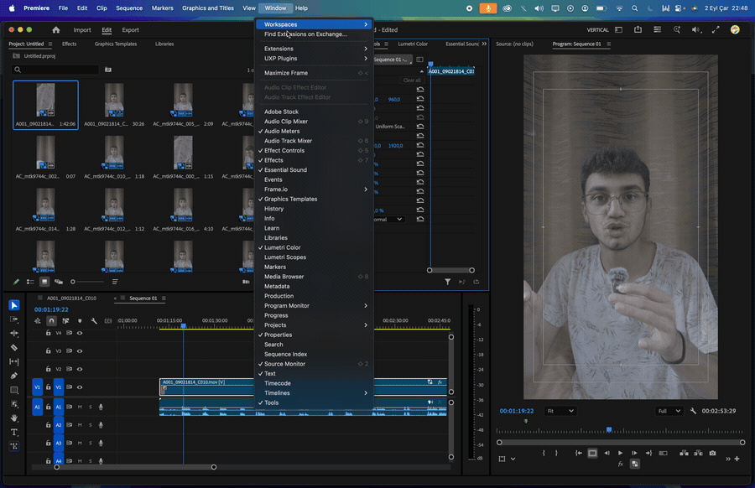Step forward one frame in Program Monitor
Image resolution: width=755 pixels, height=488 pixels.
pyautogui.click(x=634, y=453)
